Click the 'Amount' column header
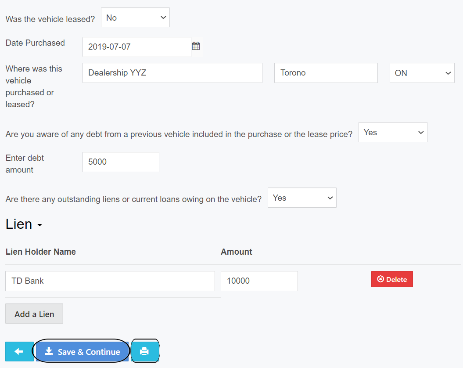The height and width of the screenshot is (368, 463). (236, 252)
